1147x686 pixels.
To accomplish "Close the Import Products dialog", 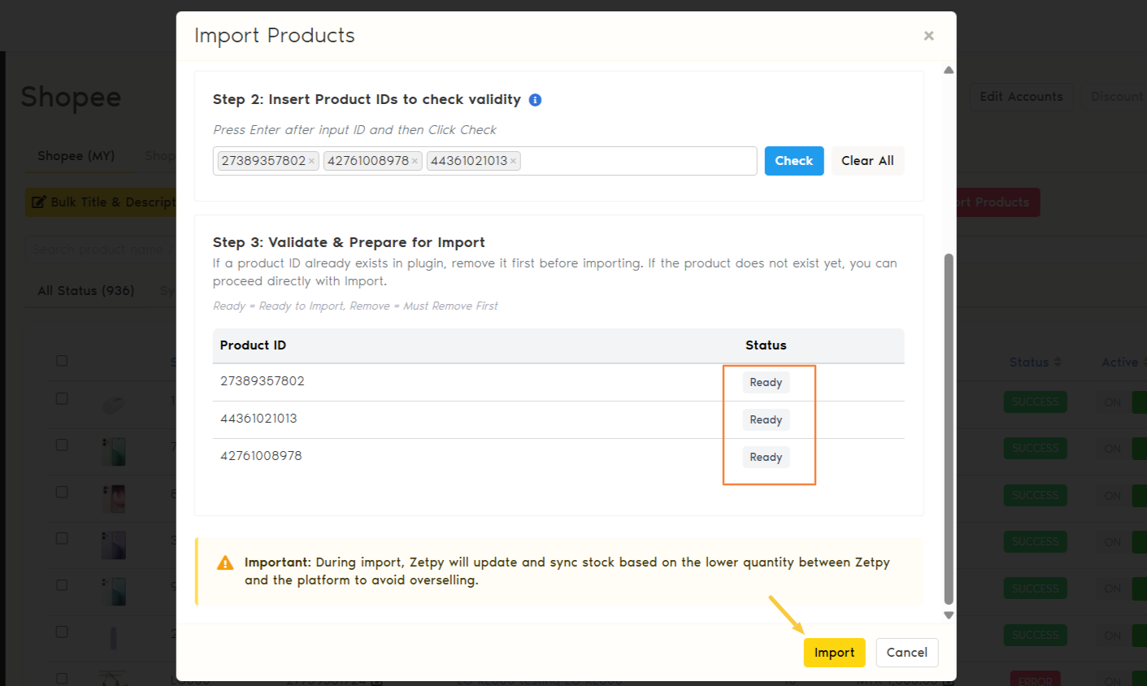I will click(x=928, y=36).
